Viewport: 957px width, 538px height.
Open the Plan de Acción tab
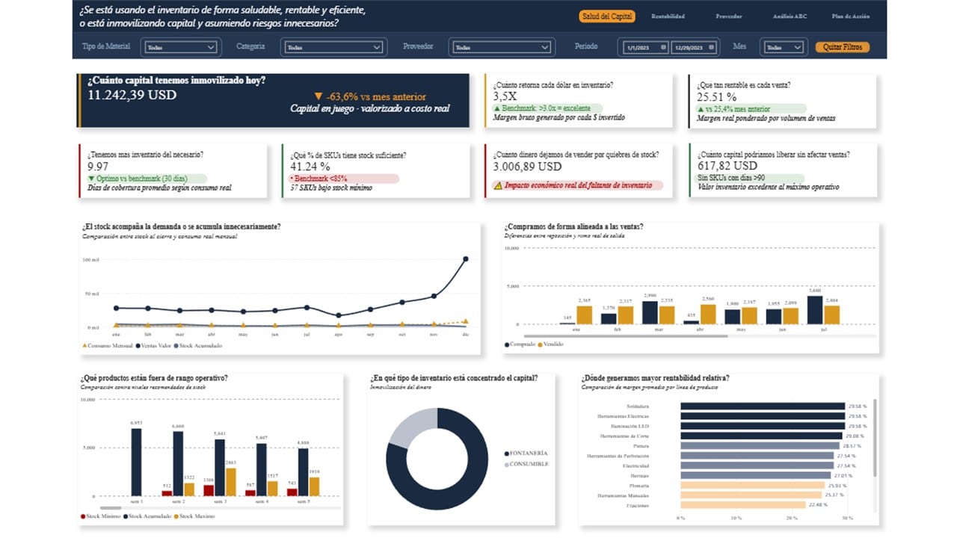850,16
